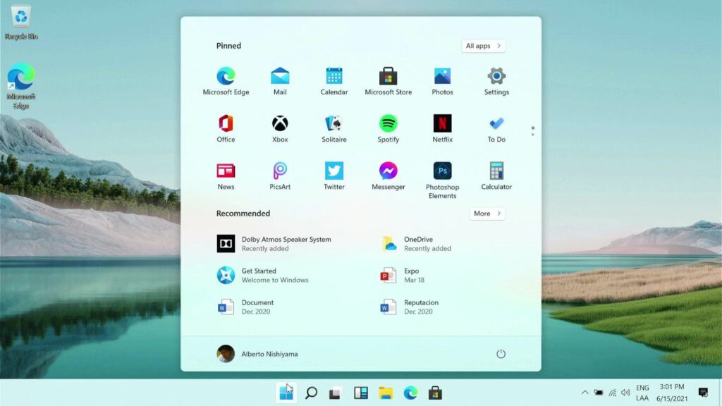Screen dimensions: 722x406
Task: Go to next pinned apps page dots
Action: pyautogui.click(x=533, y=131)
